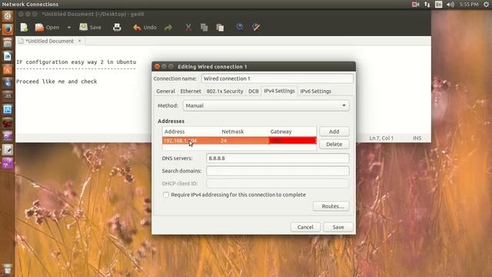Open Ubuntu Software Center from the launcher
492x277 pixels.
tap(8, 69)
